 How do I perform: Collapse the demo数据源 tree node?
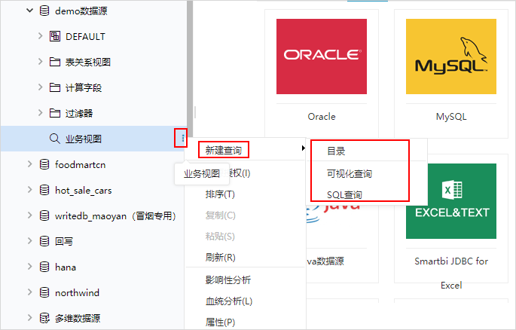point(29,11)
